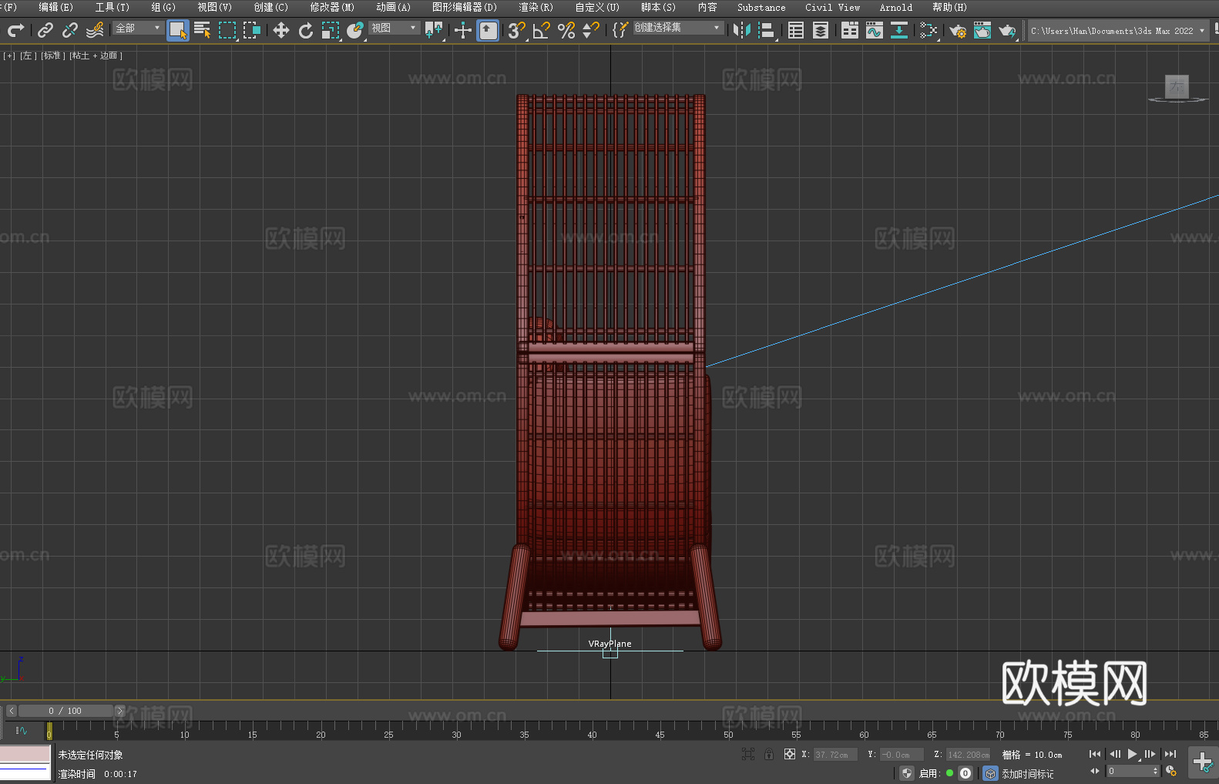Toggle the Angle Snap button
The width and height of the screenshot is (1219, 784).
(x=542, y=30)
